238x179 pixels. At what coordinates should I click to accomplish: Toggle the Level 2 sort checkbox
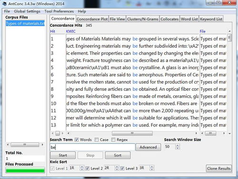88,168
